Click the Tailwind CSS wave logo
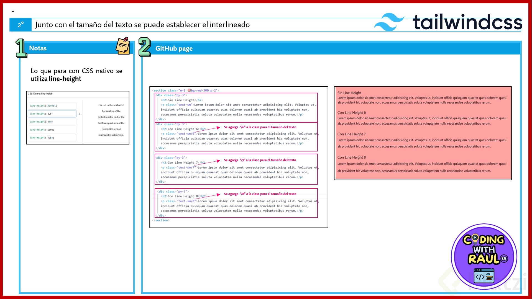Image resolution: width=532 pixels, height=299 pixels. tap(388, 22)
